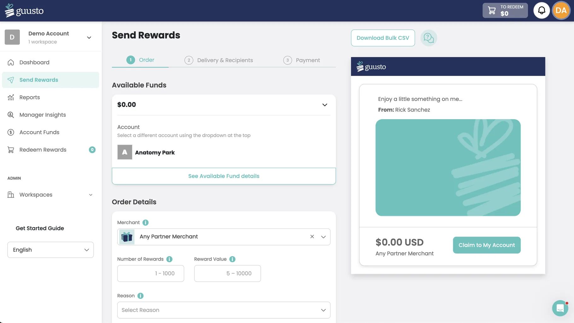Viewport: 574px width, 323px height.
Task: Open the help chat bubbles icon
Action: 429,38
